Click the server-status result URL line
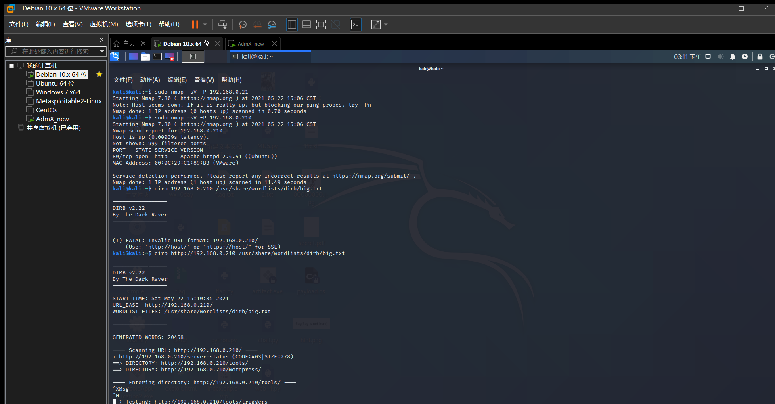Screen dimensions: 775x404 pos(203,357)
